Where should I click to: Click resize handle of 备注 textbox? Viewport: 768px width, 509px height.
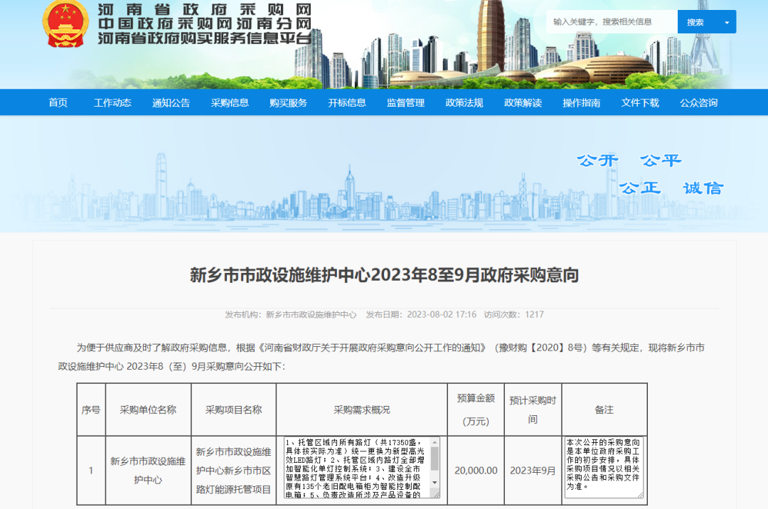[641, 495]
